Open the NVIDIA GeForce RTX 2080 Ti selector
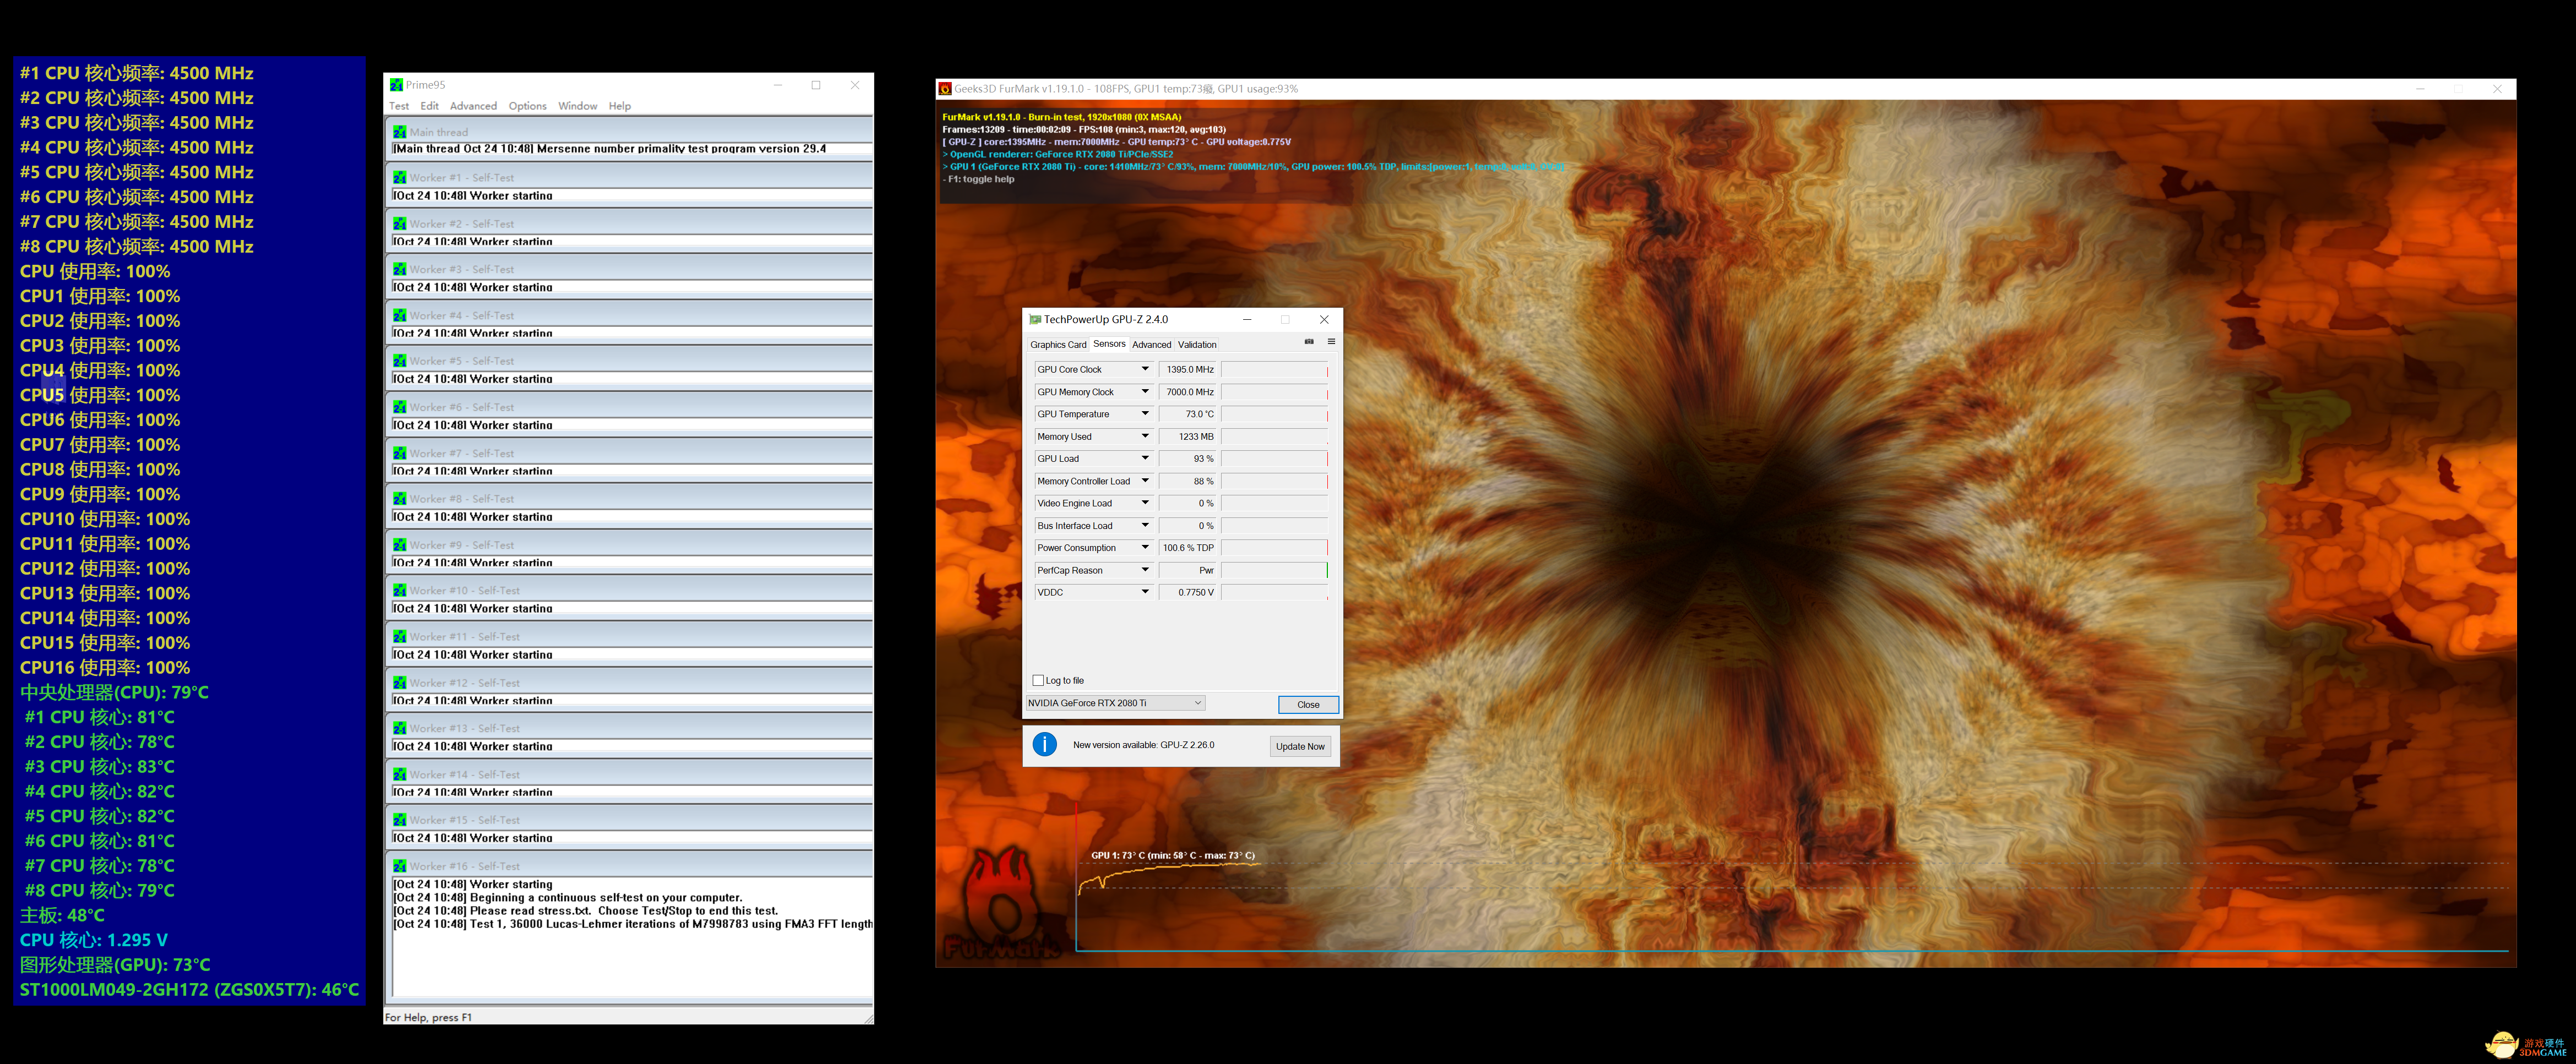 [1115, 703]
